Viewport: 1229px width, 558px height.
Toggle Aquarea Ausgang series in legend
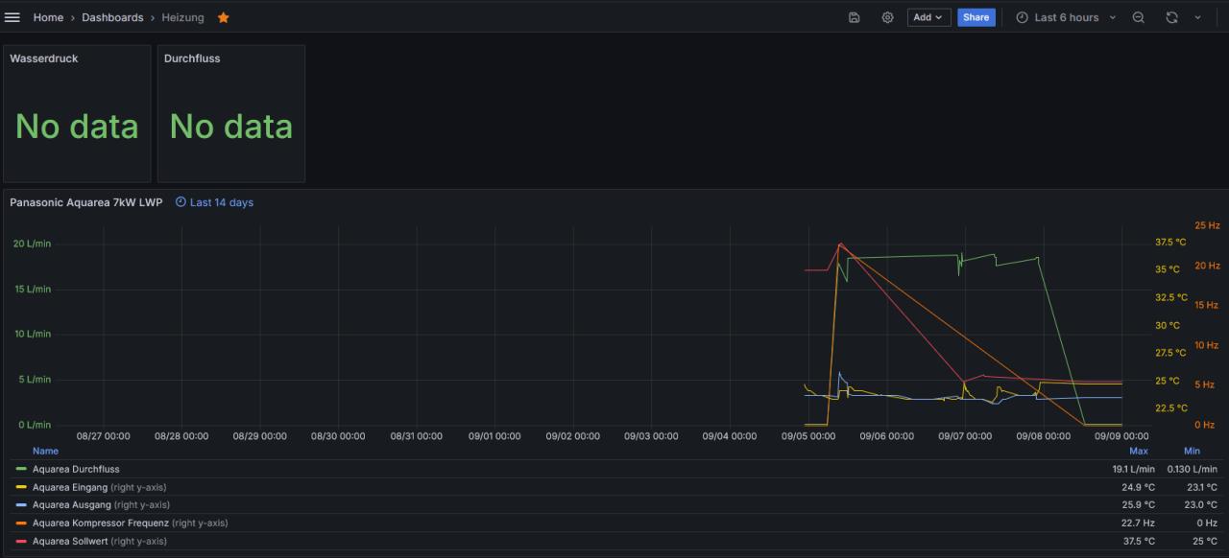coord(72,504)
